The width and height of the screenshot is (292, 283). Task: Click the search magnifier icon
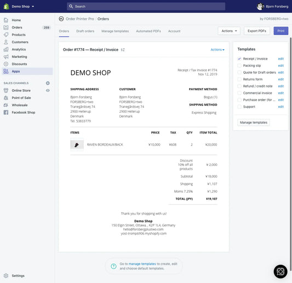click(71, 7)
